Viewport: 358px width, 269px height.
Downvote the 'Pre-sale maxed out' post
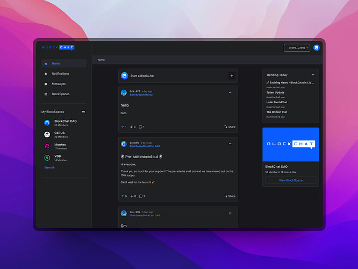[x=132, y=196]
